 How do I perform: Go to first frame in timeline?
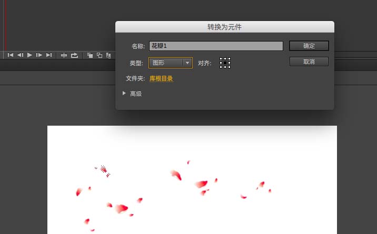[11, 55]
